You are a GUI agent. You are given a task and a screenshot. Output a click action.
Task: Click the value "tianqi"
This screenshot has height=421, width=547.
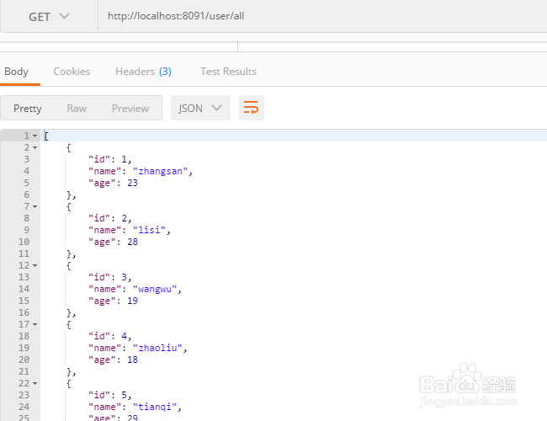coord(155,407)
